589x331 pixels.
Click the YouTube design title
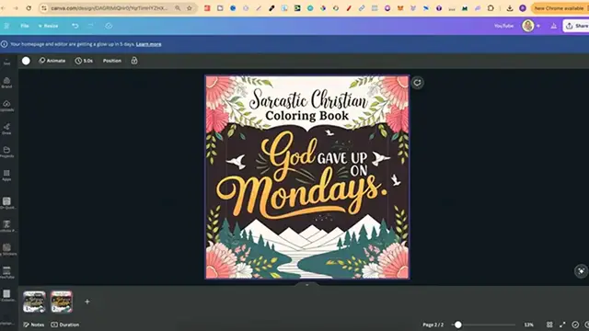(x=503, y=26)
